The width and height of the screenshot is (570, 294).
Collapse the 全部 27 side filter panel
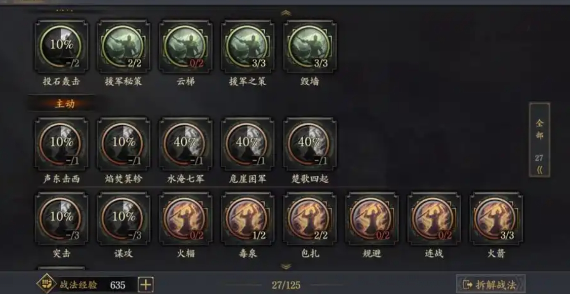(540, 170)
